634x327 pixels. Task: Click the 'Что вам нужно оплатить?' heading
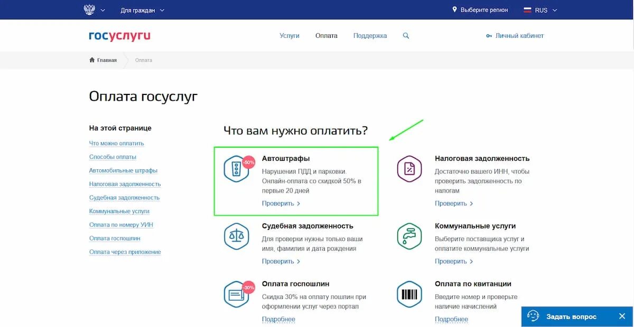coord(295,130)
